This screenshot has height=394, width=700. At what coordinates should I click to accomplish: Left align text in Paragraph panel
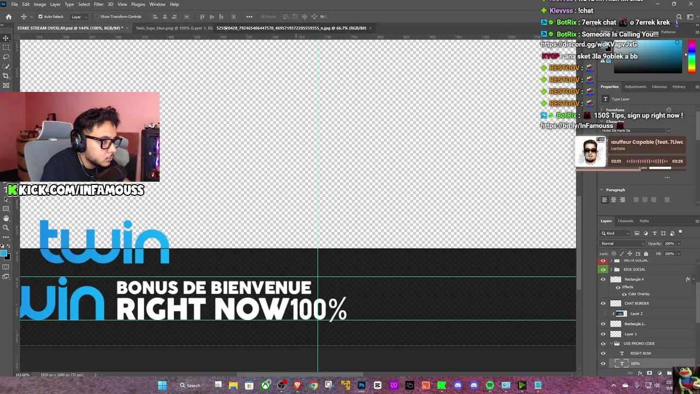(604, 200)
